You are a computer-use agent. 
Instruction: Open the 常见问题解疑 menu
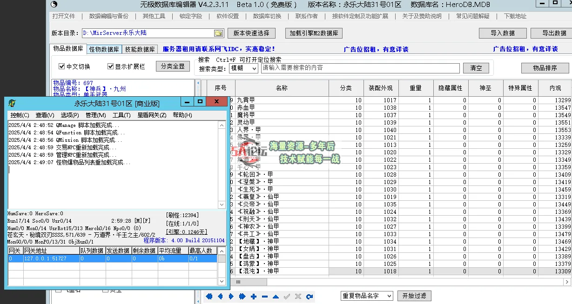473,16
